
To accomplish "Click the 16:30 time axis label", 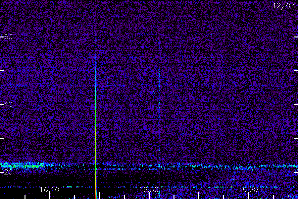I will [149, 189].
